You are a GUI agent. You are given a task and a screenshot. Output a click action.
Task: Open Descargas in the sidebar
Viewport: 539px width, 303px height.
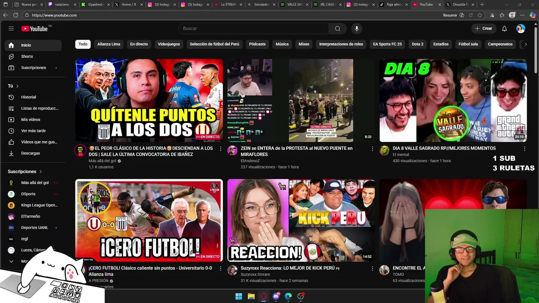[x=33, y=153]
